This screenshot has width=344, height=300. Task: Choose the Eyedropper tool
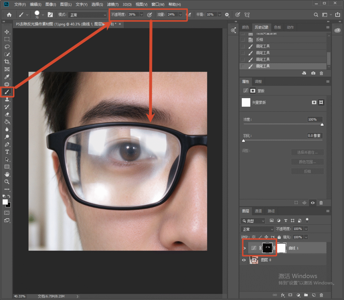tap(7, 77)
